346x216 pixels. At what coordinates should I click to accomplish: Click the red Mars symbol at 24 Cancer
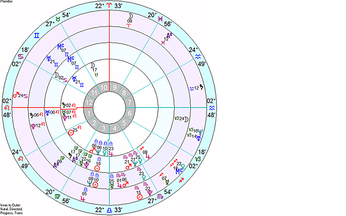[x=16, y=95]
